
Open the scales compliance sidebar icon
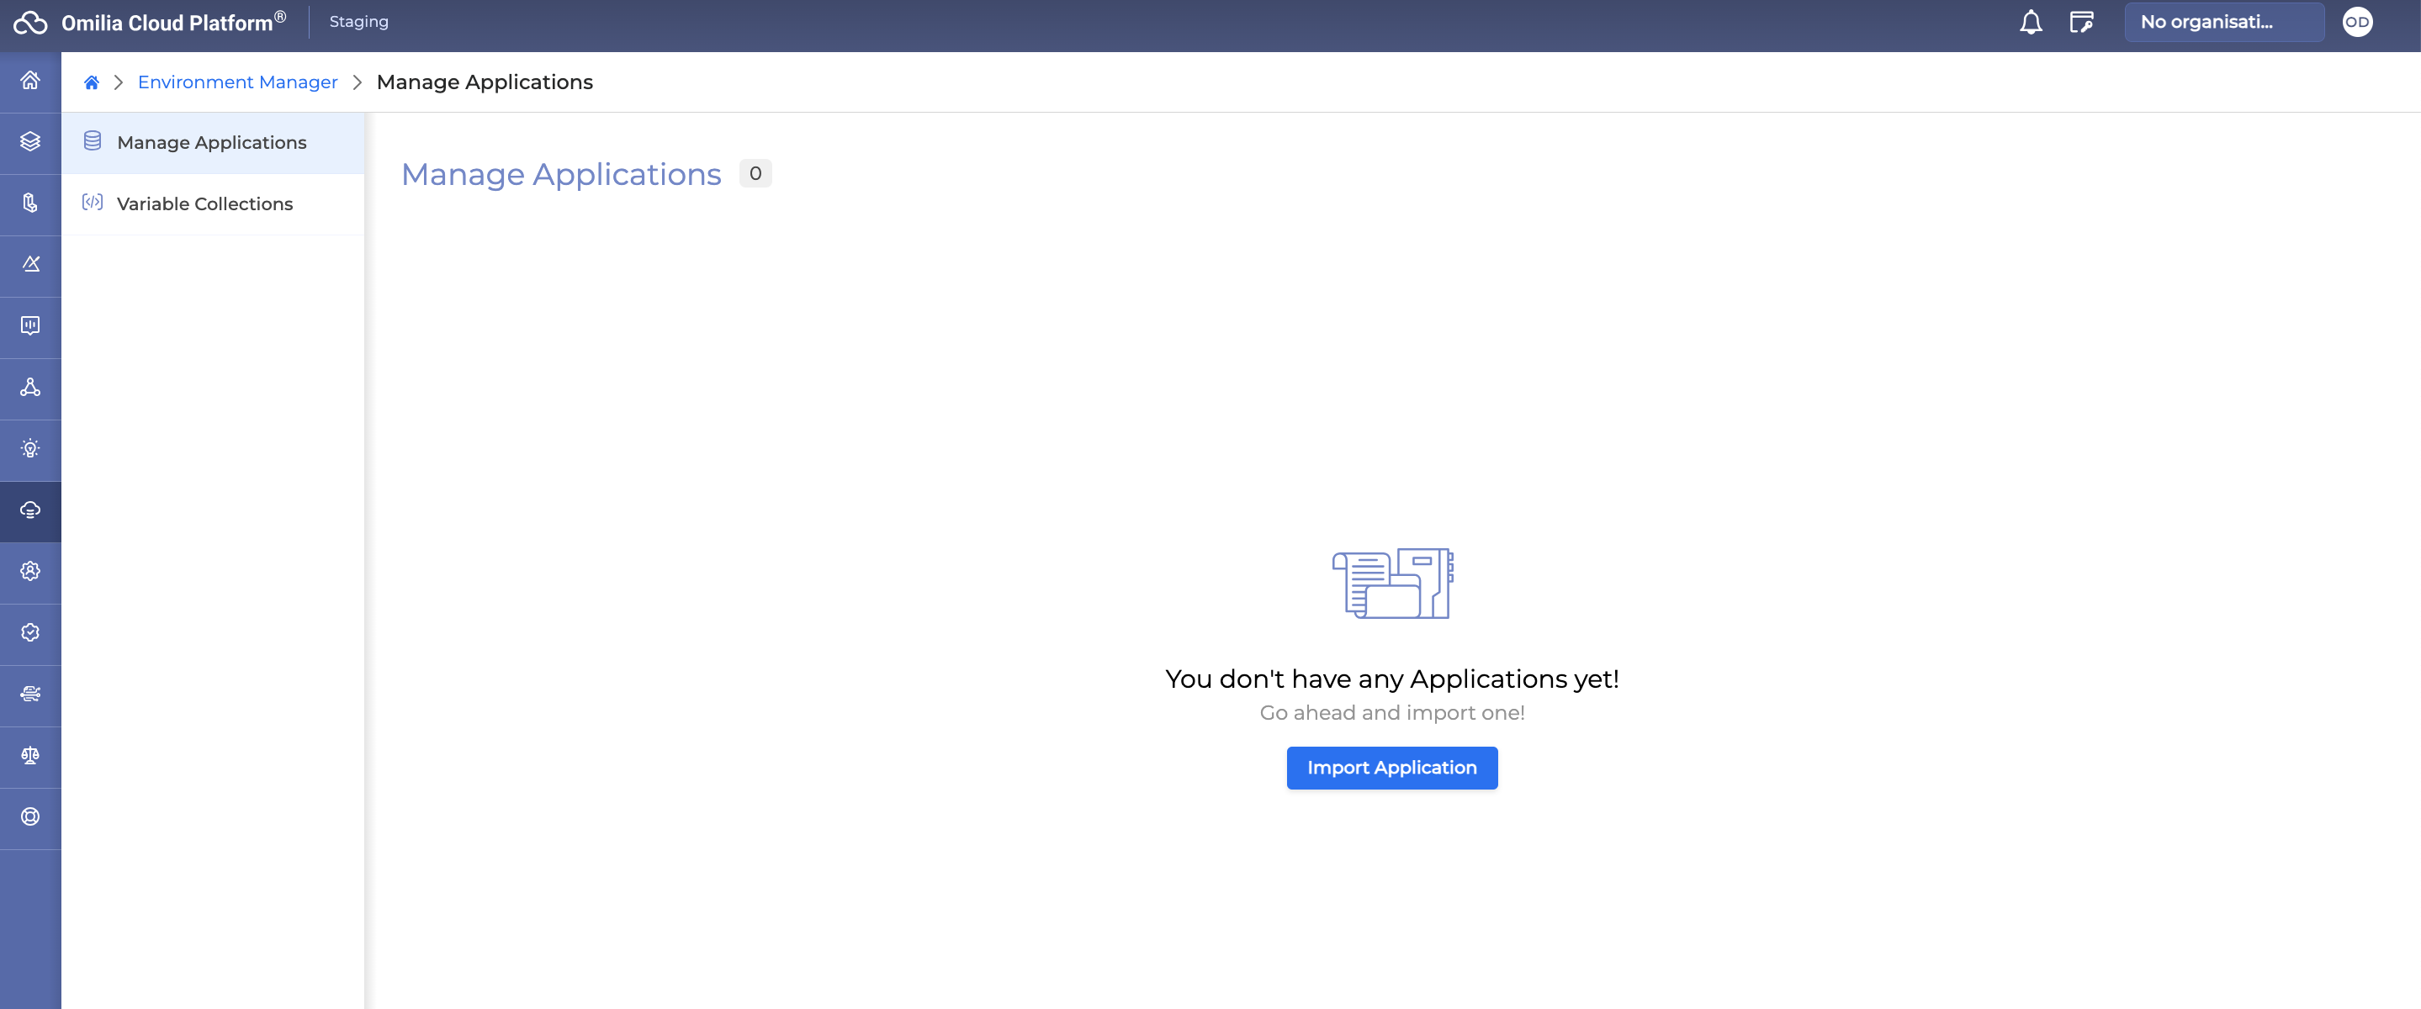[x=29, y=756]
